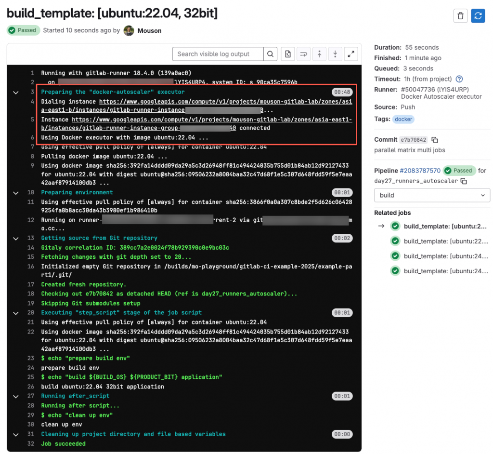
Task: Click status icon of third related job
Action: [x=395, y=256]
